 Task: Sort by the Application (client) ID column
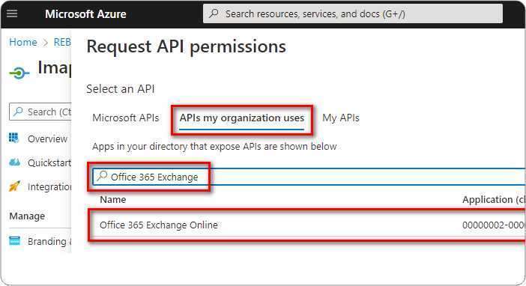click(494, 200)
